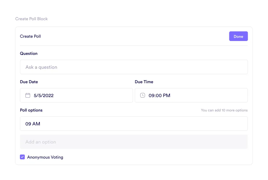Select the 09 AM poll option field

[134, 124]
